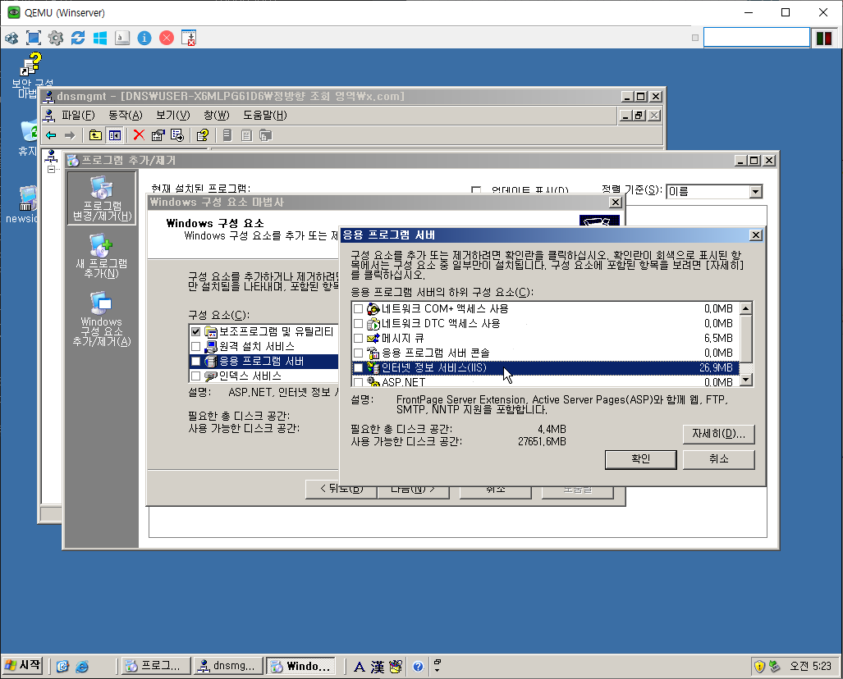Open Security Configuration Wizard desktop shortcut
Screen dimensions: 843x679
30,75
